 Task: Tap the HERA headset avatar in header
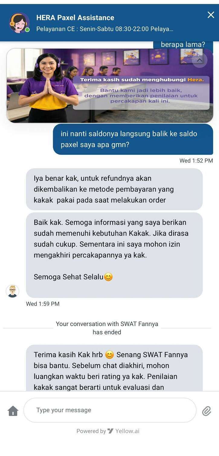point(19,23)
